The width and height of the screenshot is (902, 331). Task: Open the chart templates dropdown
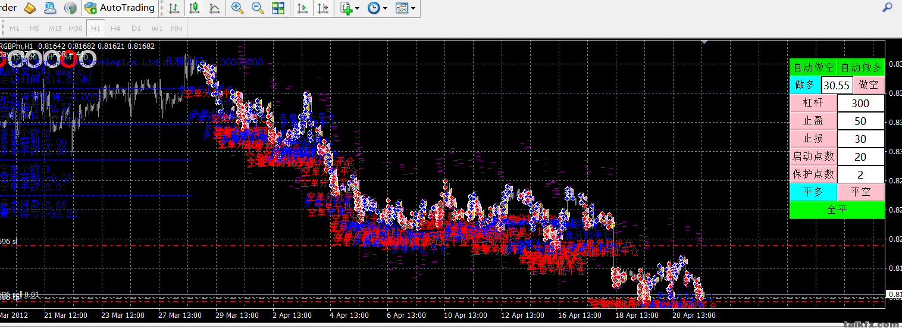pos(405,8)
